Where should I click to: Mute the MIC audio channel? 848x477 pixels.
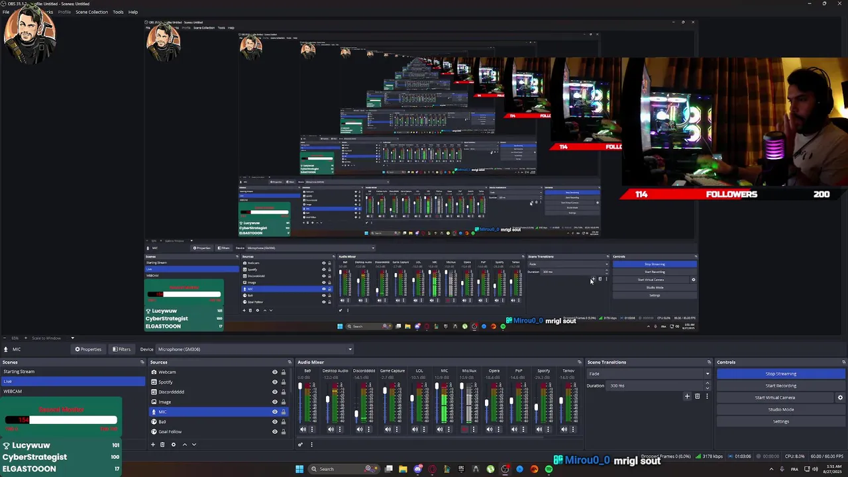pyautogui.click(x=440, y=429)
